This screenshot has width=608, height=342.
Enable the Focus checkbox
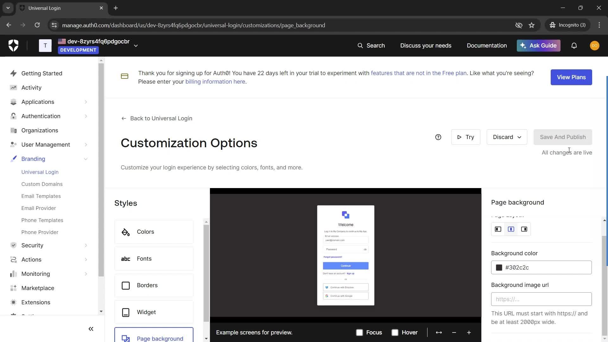coord(359,332)
